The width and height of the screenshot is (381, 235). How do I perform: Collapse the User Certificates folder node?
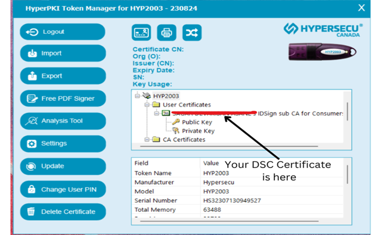pos(147,105)
